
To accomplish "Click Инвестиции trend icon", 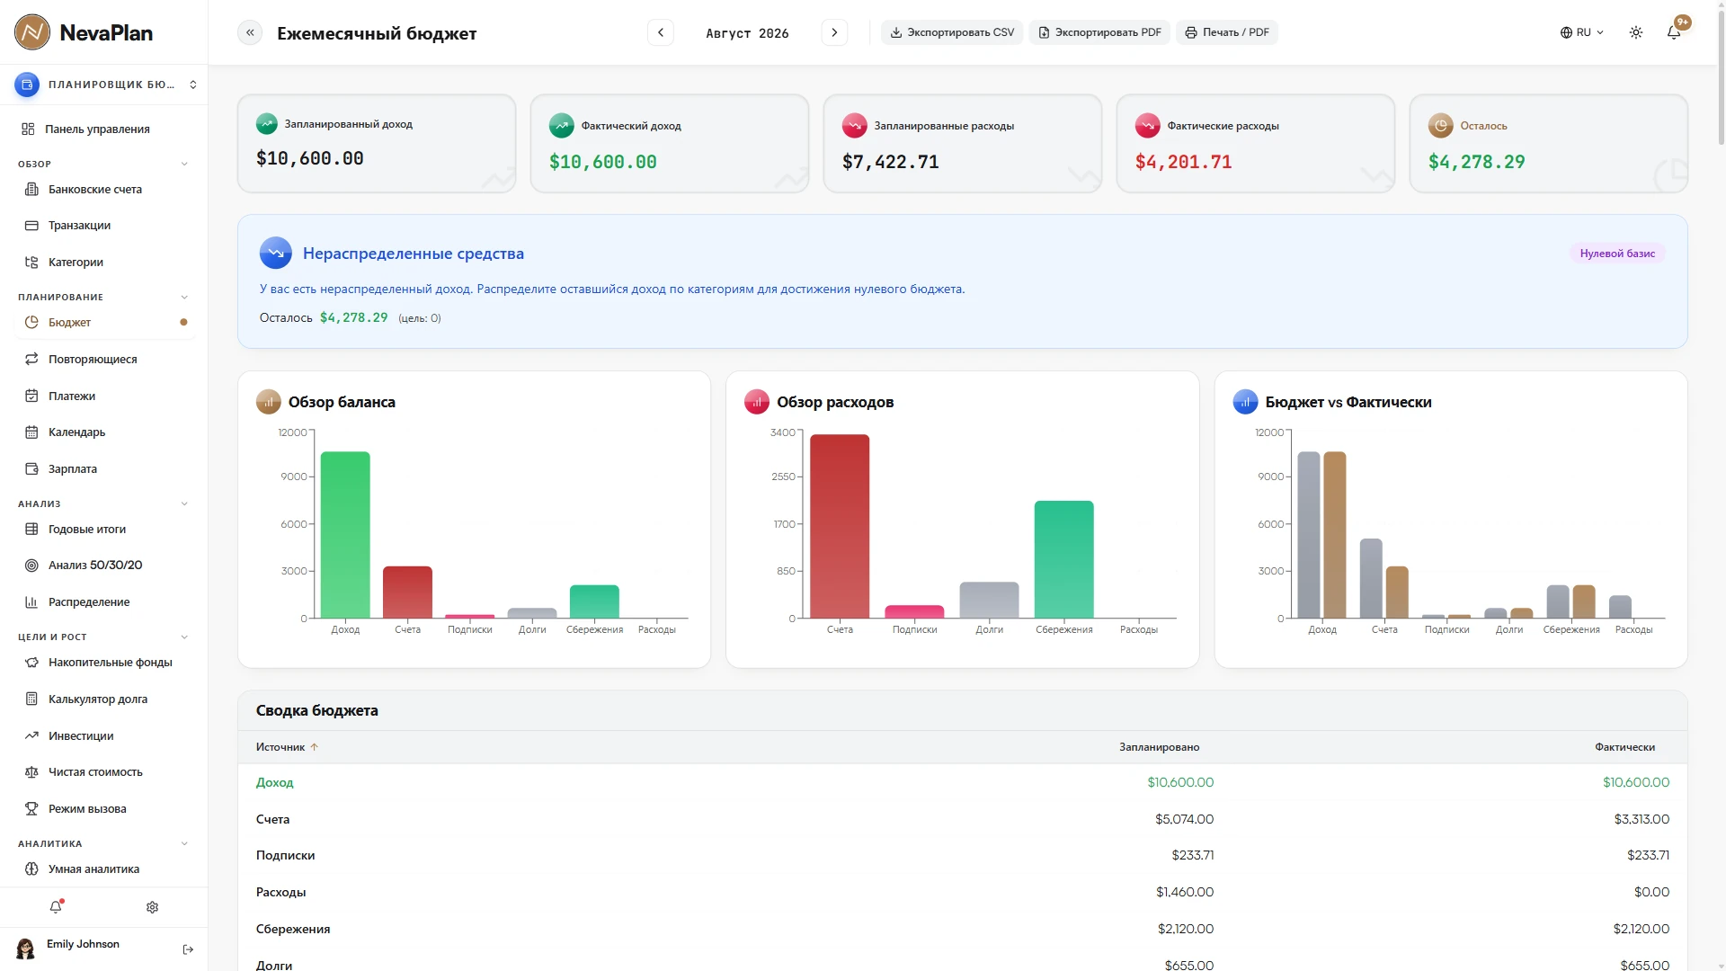I will click(x=31, y=735).
